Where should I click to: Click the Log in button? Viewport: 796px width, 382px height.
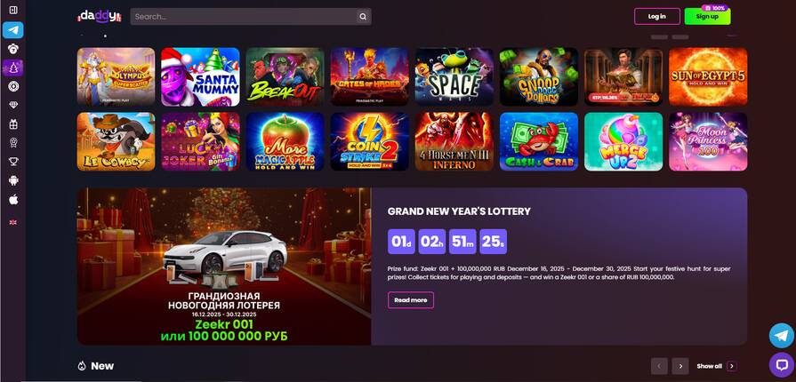pos(657,16)
